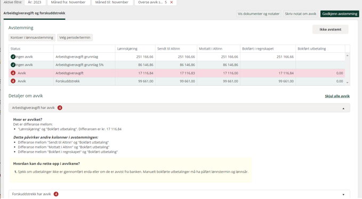The width and height of the screenshot is (362, 199).
Task: Open 'Kontoer i lønnsavstemming' button
Action: (x=32, y=37)
